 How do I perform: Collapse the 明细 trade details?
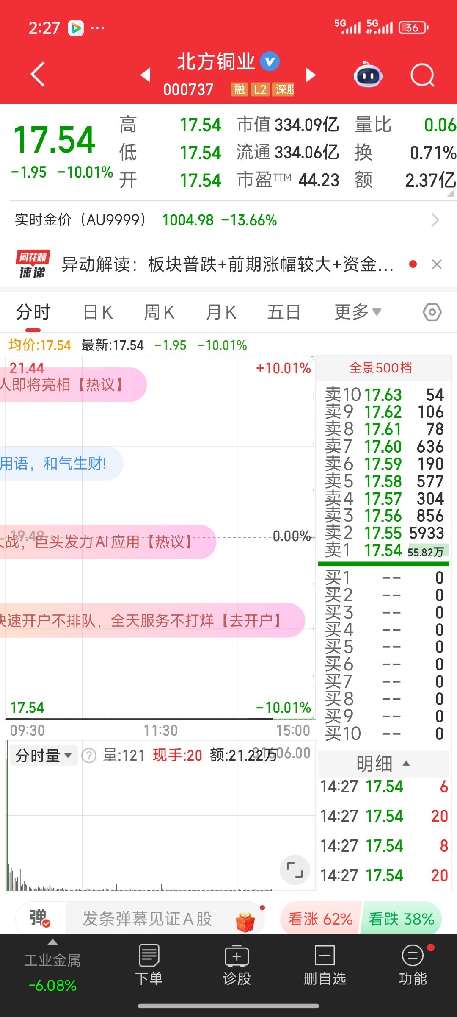(383, 764)
